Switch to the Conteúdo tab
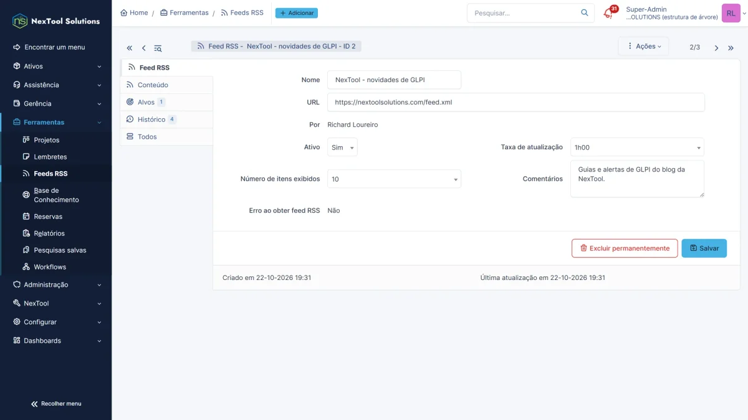The image size is (748, 420). click(x=166, y=85)
